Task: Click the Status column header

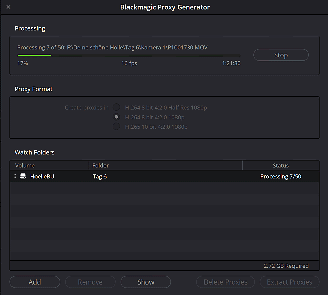Action: coord(281,165)
